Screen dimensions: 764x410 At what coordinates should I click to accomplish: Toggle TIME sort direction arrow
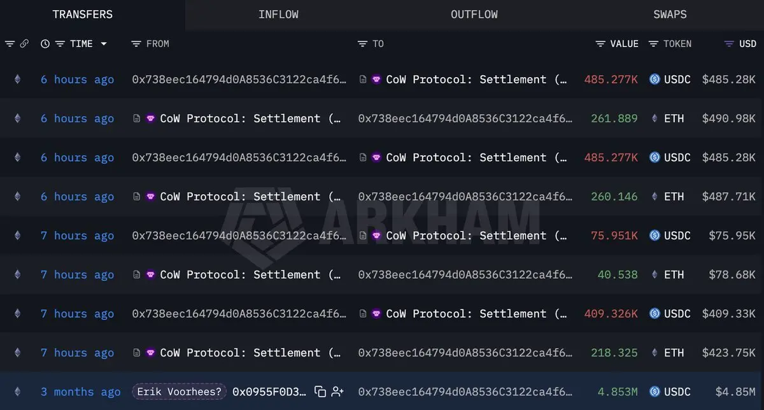pos(104,44)
